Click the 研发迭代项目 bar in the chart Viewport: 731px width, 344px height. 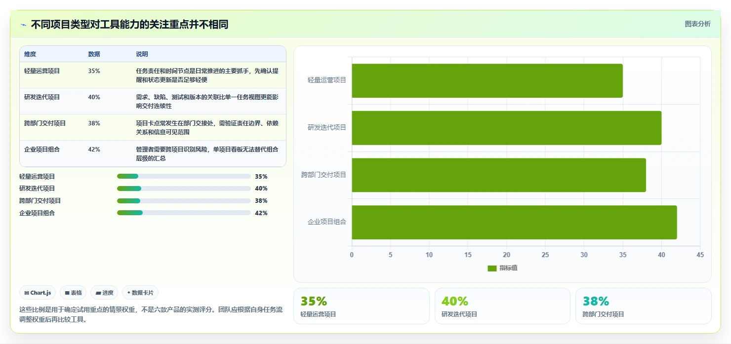506,128
